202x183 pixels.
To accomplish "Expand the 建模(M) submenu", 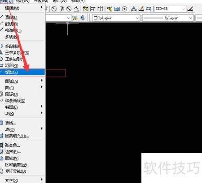I will (22, 8).
